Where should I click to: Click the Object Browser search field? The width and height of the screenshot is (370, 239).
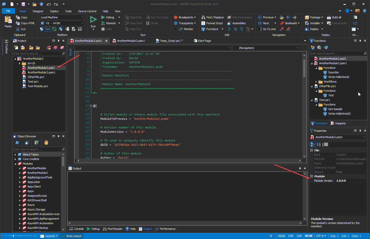[x=37, y=149]
